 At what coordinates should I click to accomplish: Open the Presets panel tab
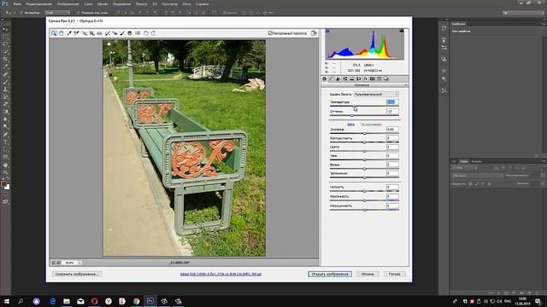coord(379,79)
